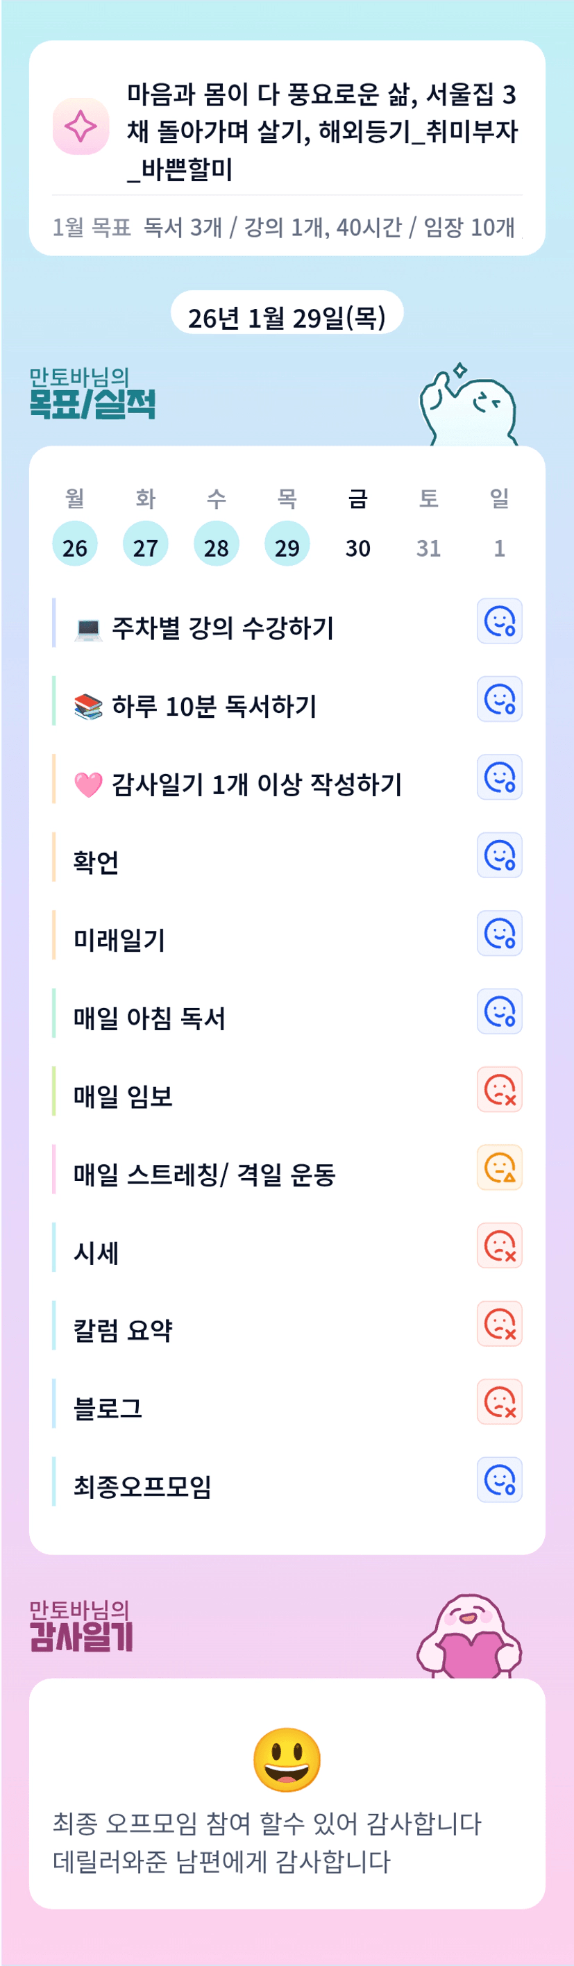This screenshot has height=1966, width=574.
Task: Click the orange partial status for 매일 스트레칭
Action: tap(499, 1168)
